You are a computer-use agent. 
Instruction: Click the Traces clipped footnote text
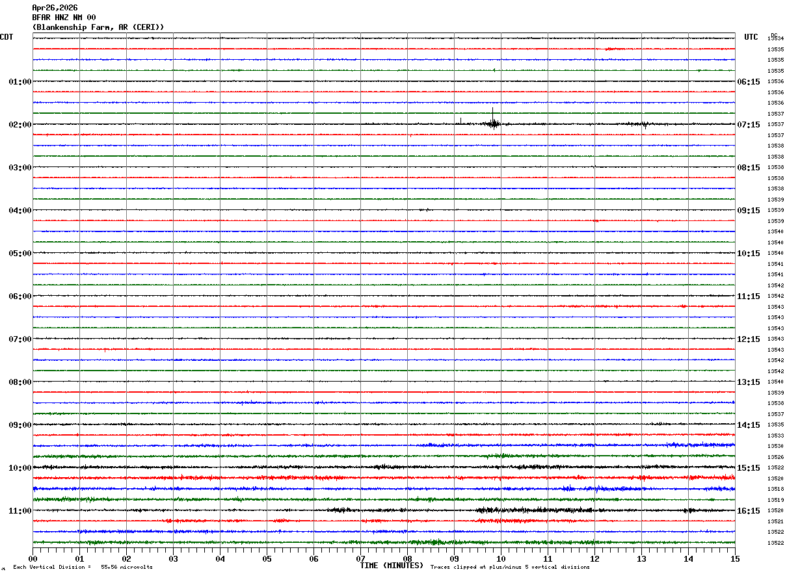(x=511, y=568)
